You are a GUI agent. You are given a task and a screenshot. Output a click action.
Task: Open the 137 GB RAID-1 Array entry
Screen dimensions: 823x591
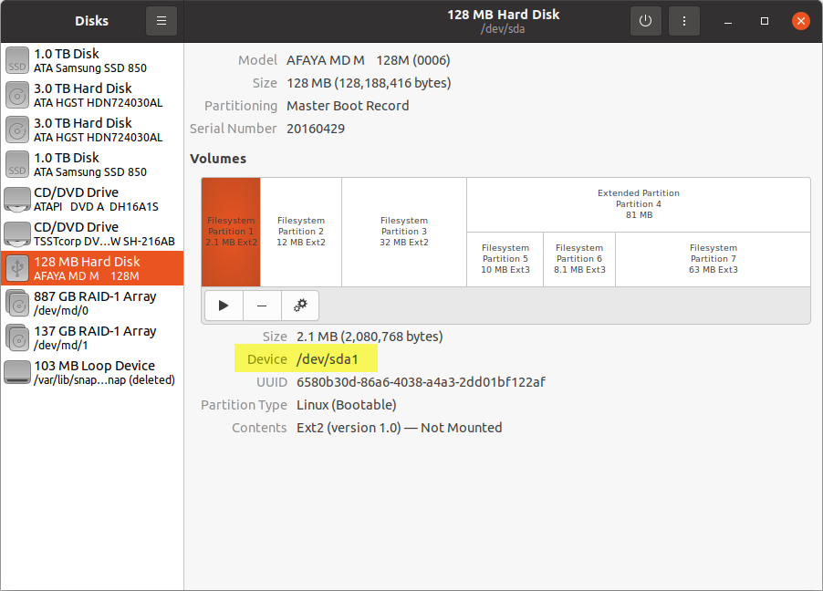point(91,338)
